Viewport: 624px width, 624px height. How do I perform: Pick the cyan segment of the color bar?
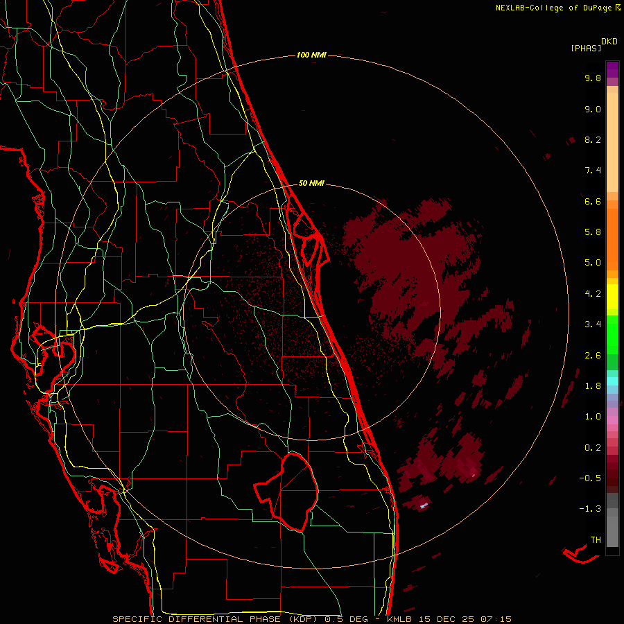[x=612, y=381]
